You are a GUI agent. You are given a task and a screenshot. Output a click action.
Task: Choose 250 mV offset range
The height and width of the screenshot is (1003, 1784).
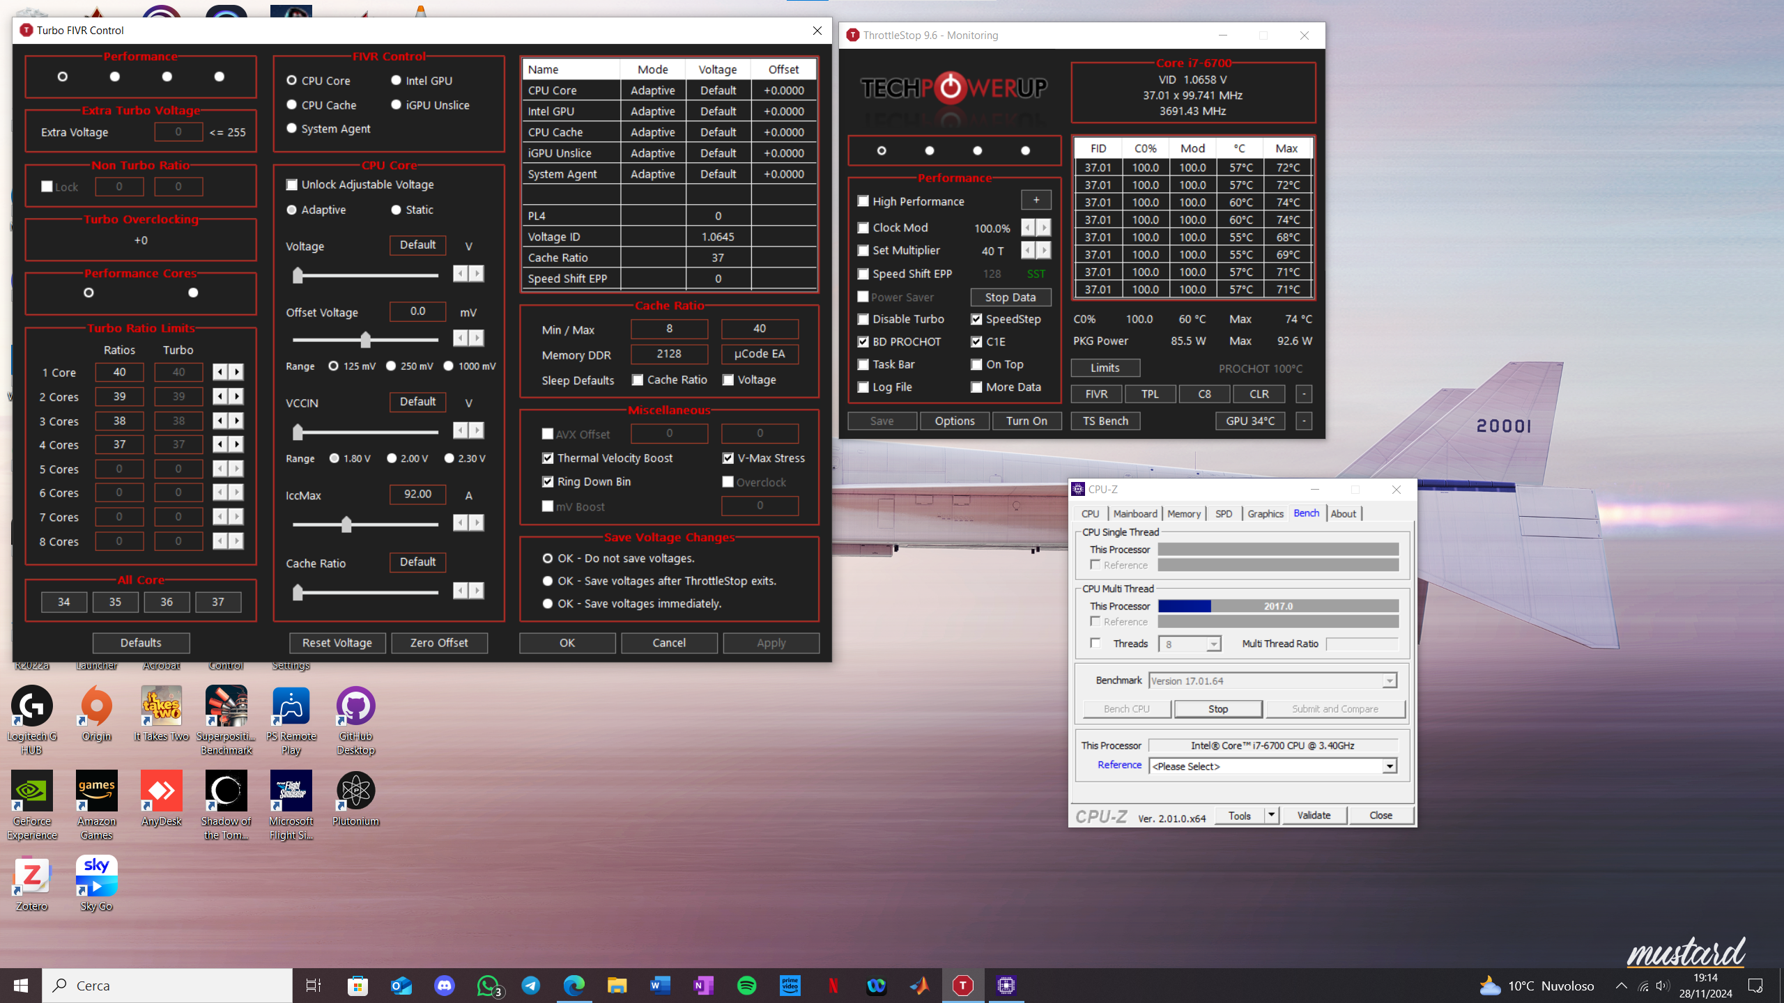coord(391,366)
